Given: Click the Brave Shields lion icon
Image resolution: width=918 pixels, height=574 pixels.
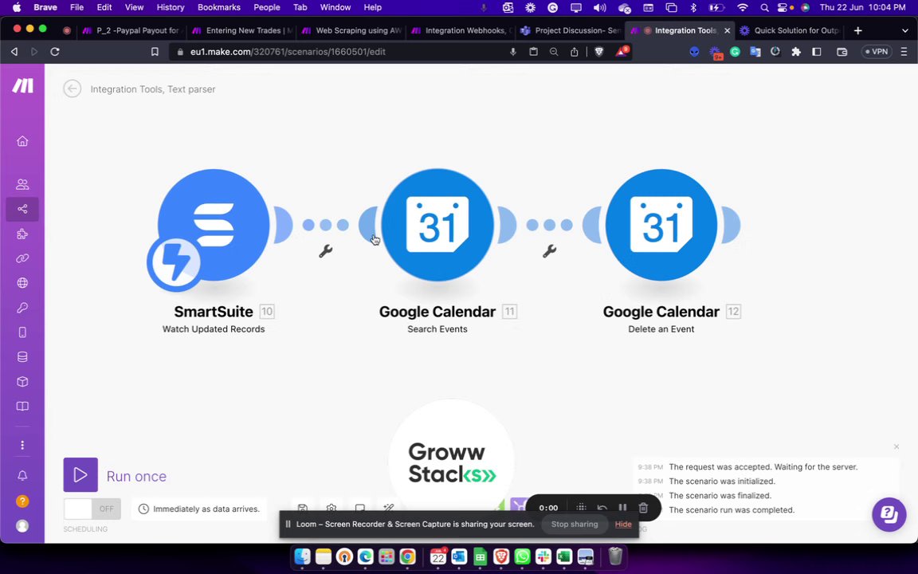Looking at the screenshot, I should point(599,52).
